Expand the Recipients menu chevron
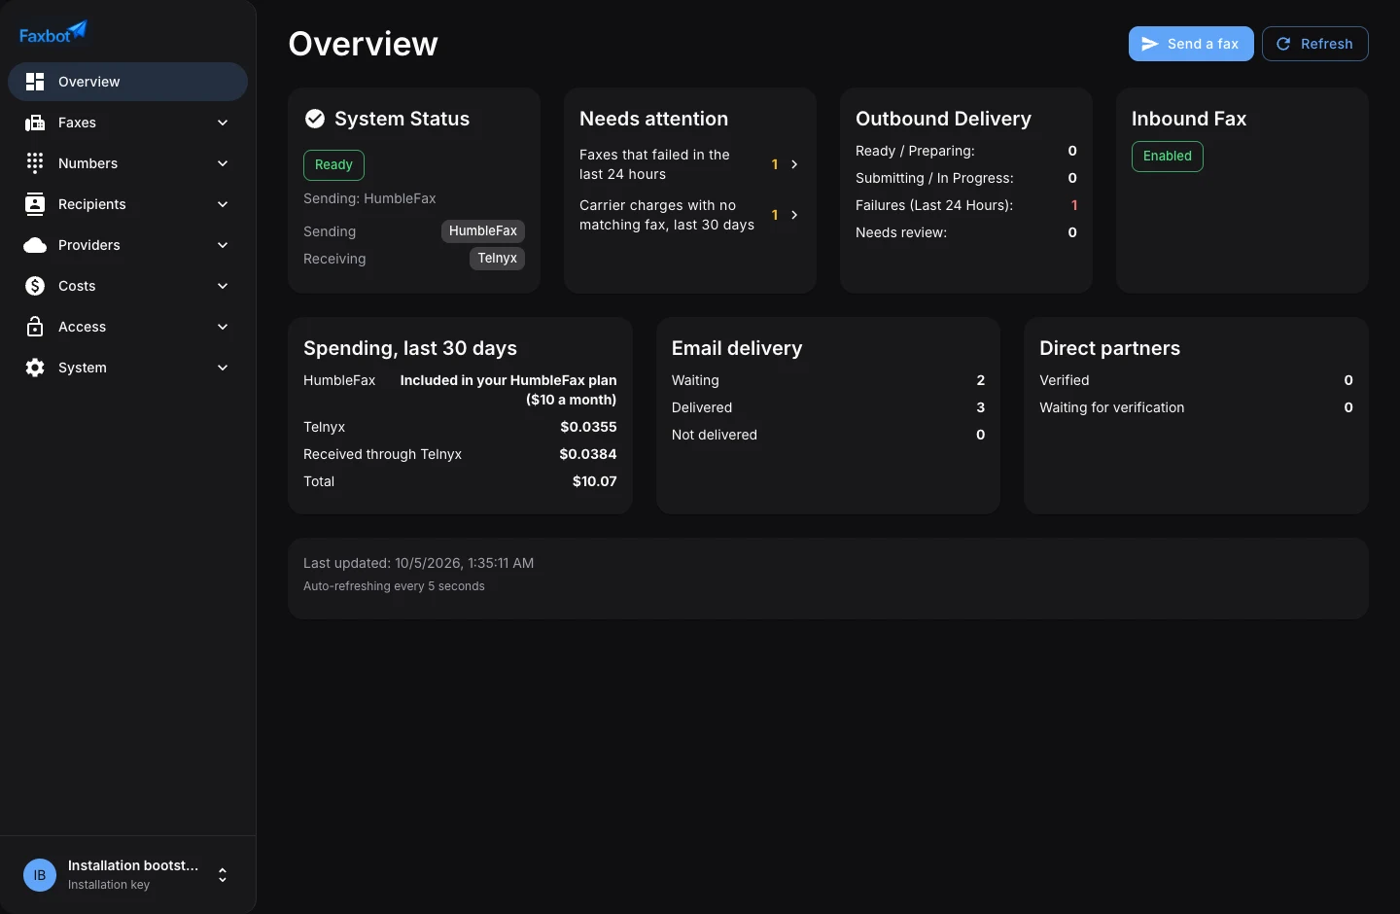The image size is (1400, 914). pyautogui.click(x=223, y=204)
